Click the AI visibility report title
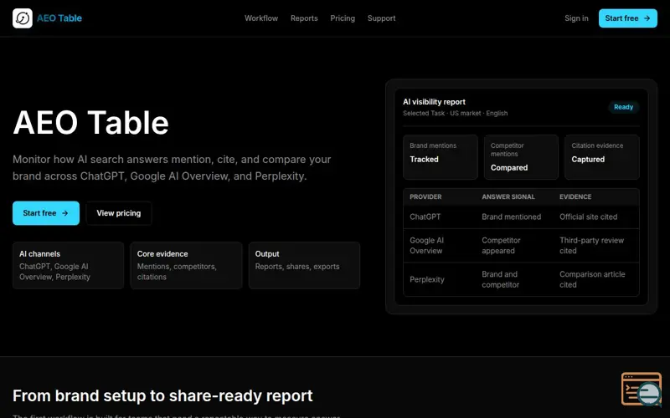This screenshot has height=418, width=670. tap(434, 102)
